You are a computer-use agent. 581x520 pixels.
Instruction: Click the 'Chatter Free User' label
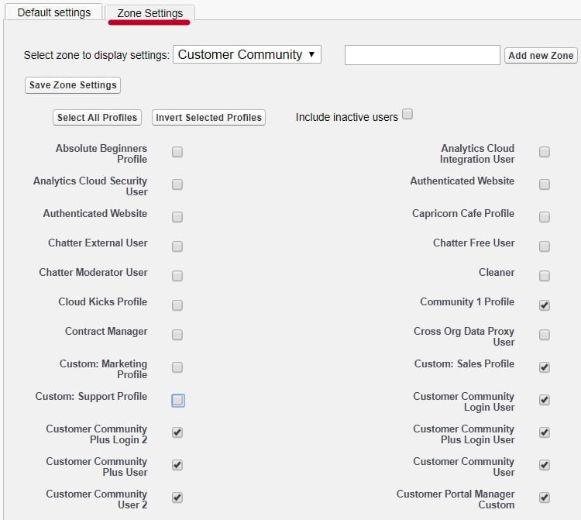[474, 243]
